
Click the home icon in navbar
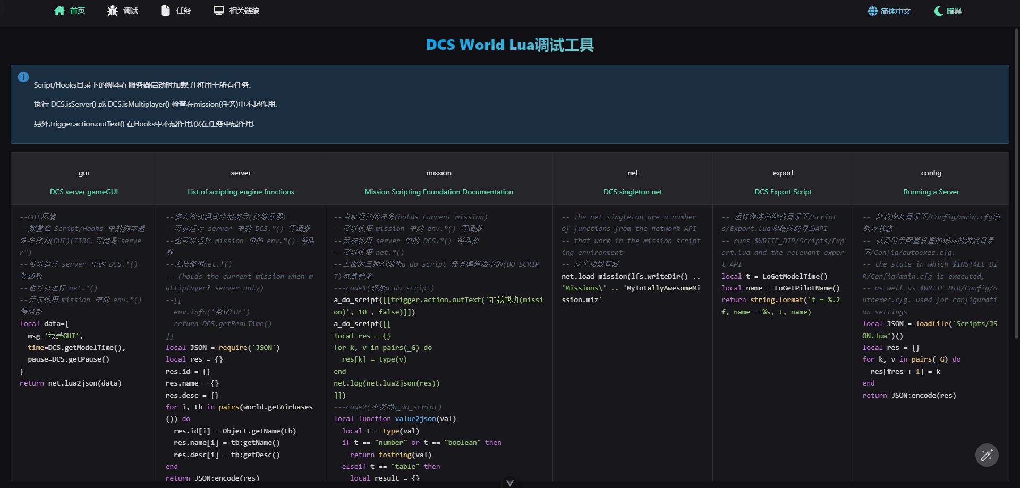tap(59, 11)
